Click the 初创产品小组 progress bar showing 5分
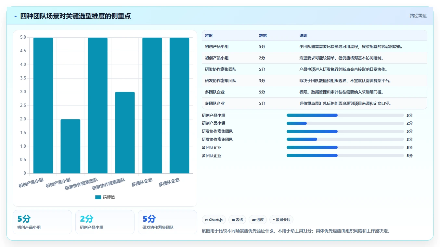This screenshot has height=247, width=440. (345, 115)
